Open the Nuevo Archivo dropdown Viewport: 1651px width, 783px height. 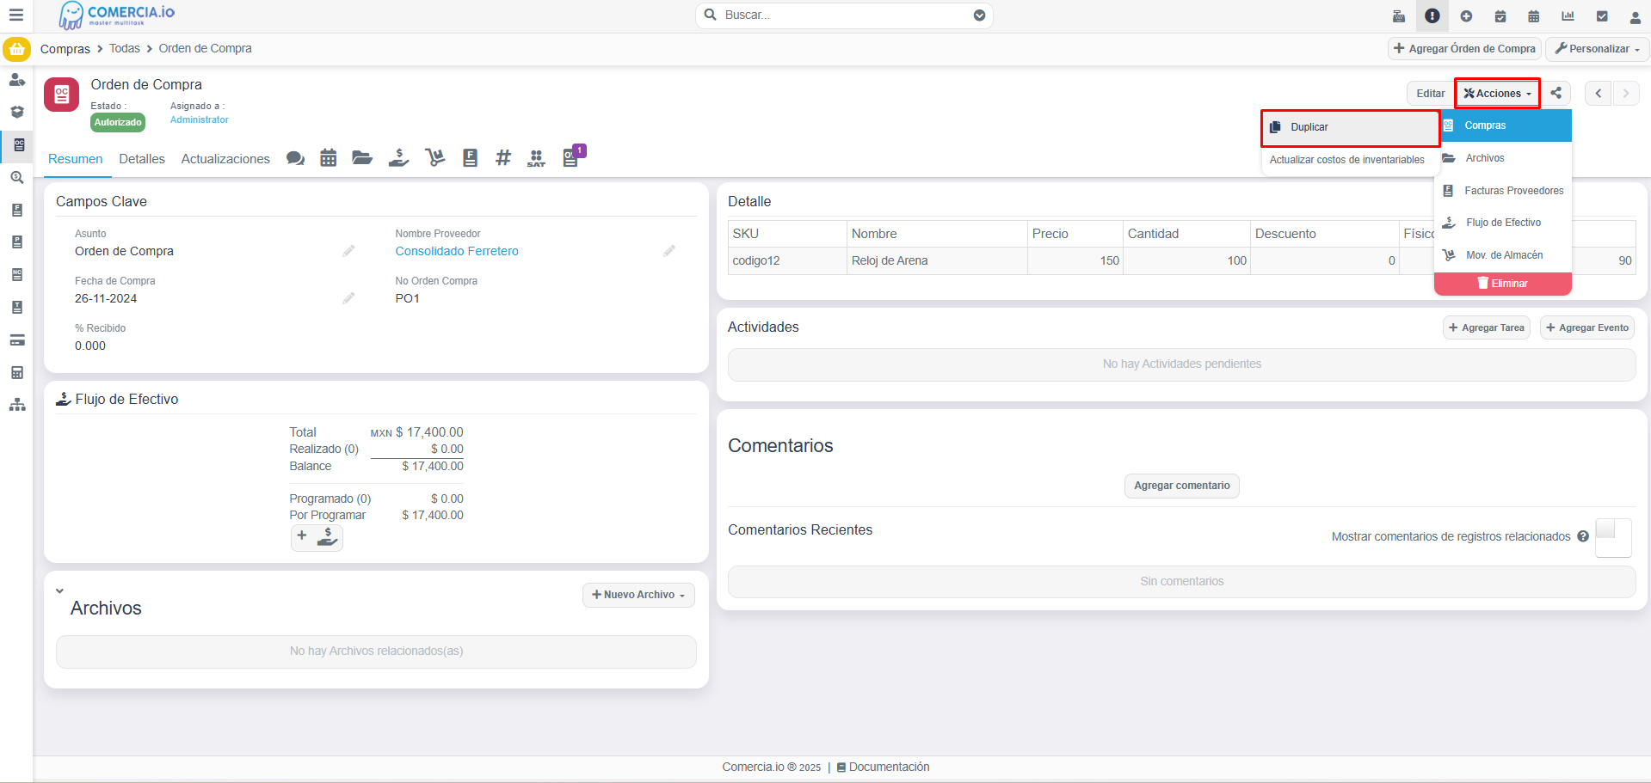pos(638,595)
